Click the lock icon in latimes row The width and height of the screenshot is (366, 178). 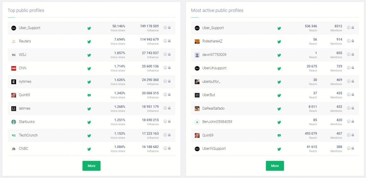169,108
